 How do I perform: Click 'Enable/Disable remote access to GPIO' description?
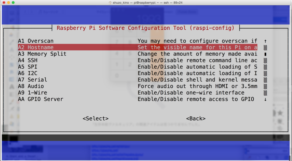[x=196, y=99]
